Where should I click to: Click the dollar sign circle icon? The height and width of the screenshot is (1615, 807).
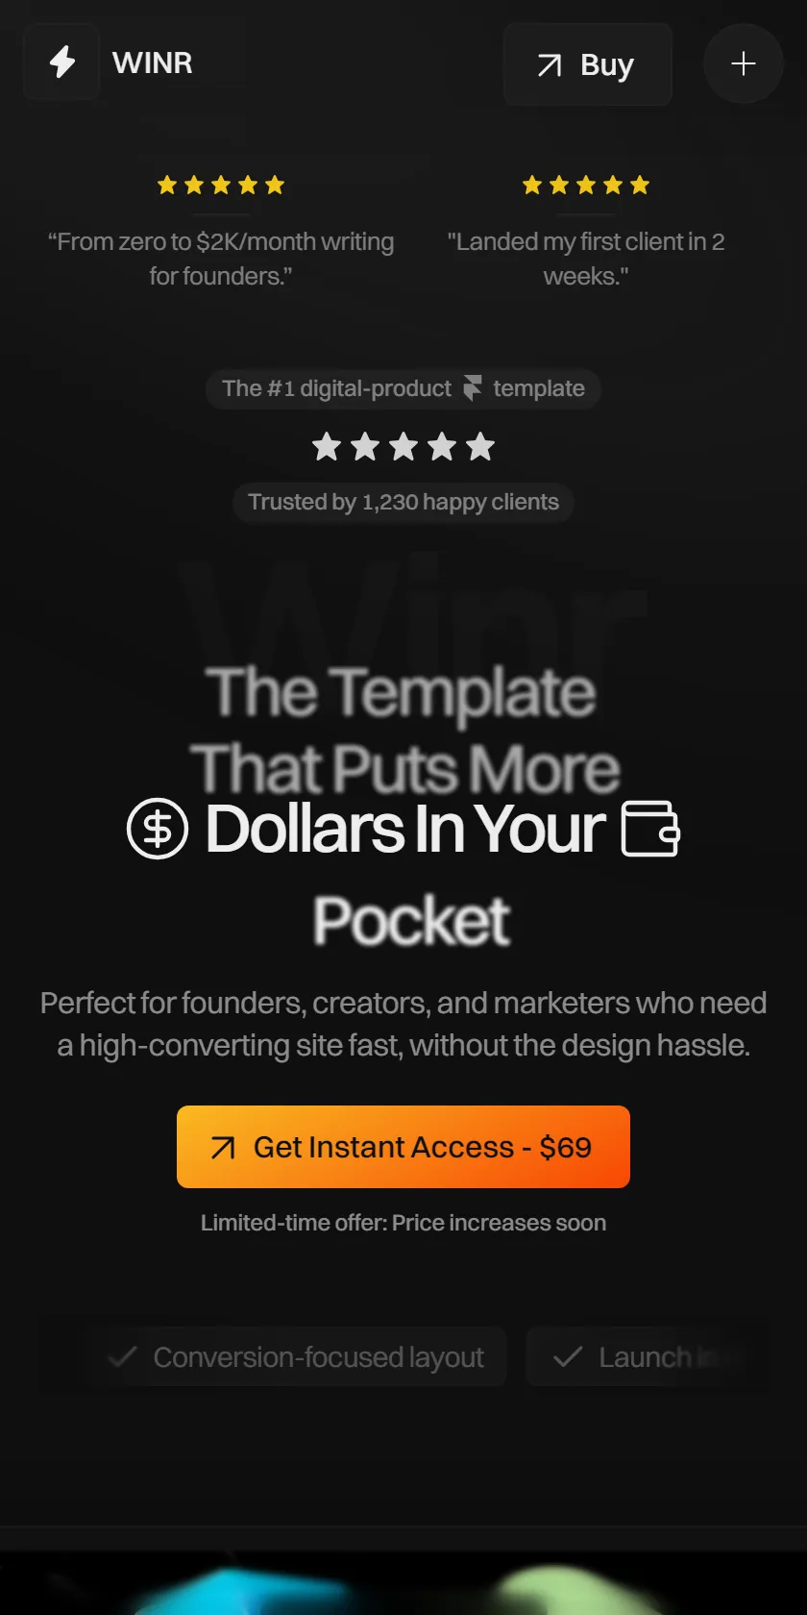click(x=158, y=829)
